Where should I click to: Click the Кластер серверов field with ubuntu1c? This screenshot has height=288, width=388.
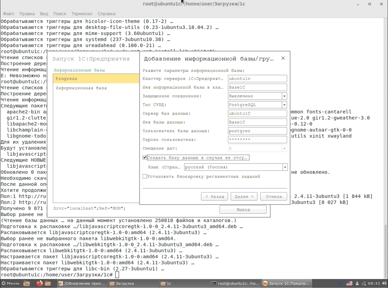pyautogui.click(x=257, y=78)
